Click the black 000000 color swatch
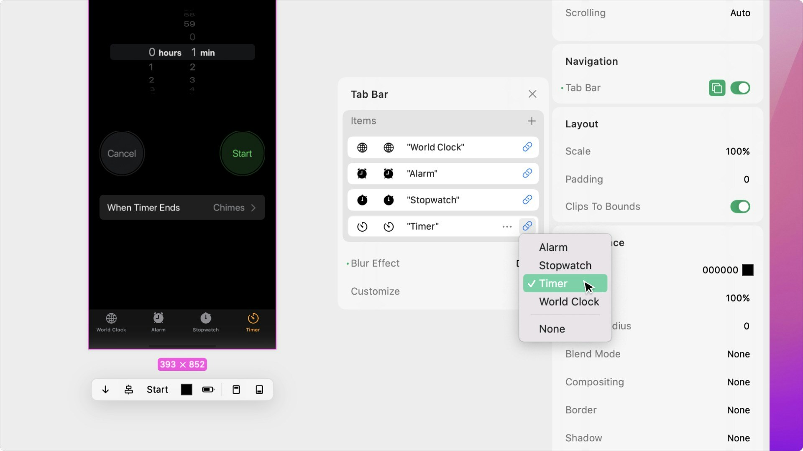 747,270
